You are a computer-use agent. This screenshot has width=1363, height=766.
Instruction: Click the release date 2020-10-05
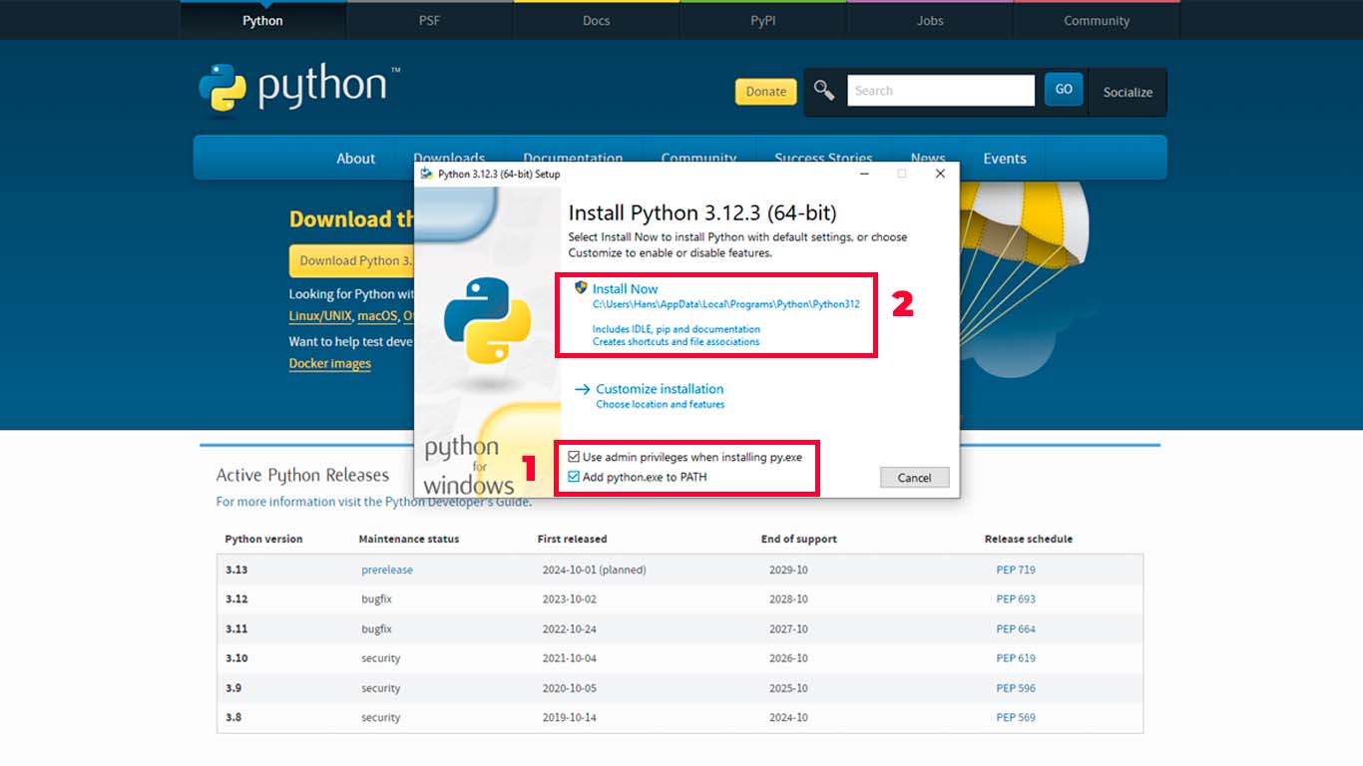point(570,688)
